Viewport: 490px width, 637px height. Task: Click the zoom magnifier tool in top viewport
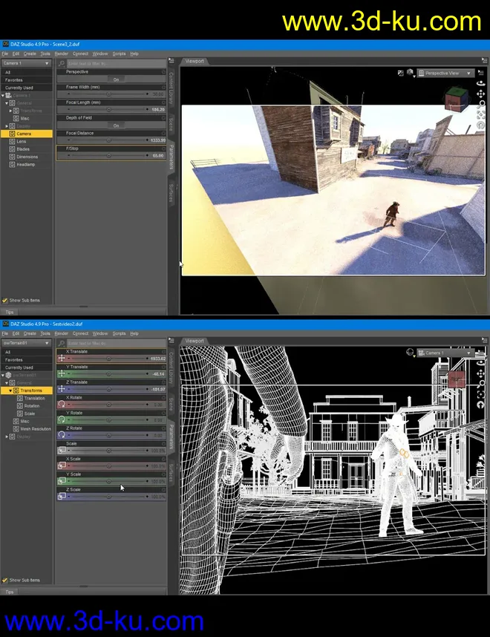(x=480, y=105)
